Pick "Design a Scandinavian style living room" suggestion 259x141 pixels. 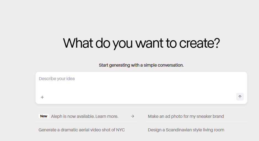coord(186,130)
